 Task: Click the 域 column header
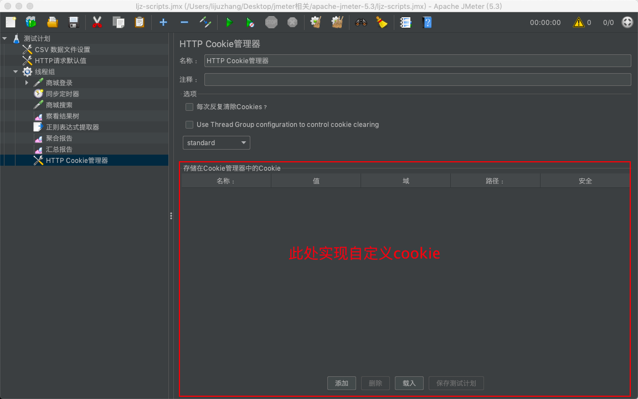pyautogui.click(x=405, y=181)
